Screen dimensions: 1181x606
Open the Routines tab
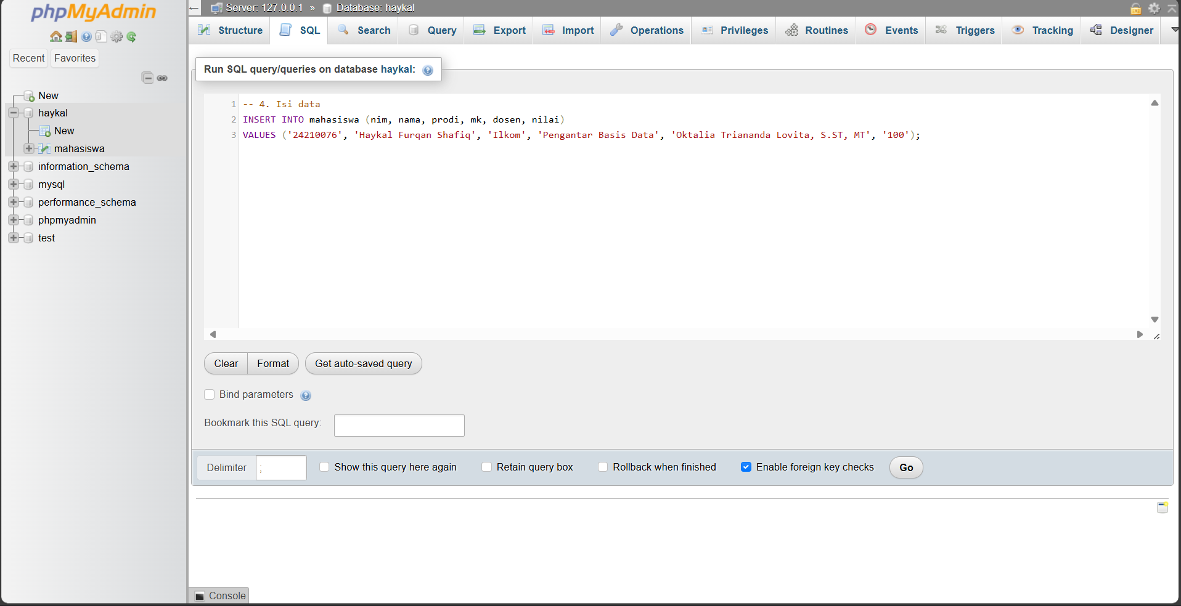[816, 30]
